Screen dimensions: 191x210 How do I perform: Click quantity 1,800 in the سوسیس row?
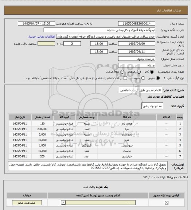(x=42, y=145)
